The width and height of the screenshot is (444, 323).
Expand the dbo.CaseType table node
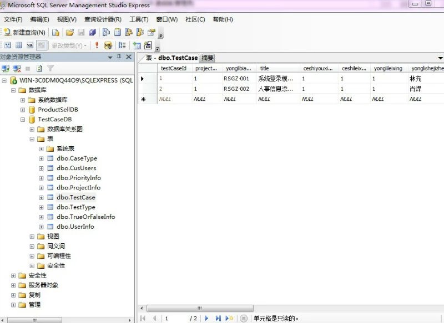(41, 159)
